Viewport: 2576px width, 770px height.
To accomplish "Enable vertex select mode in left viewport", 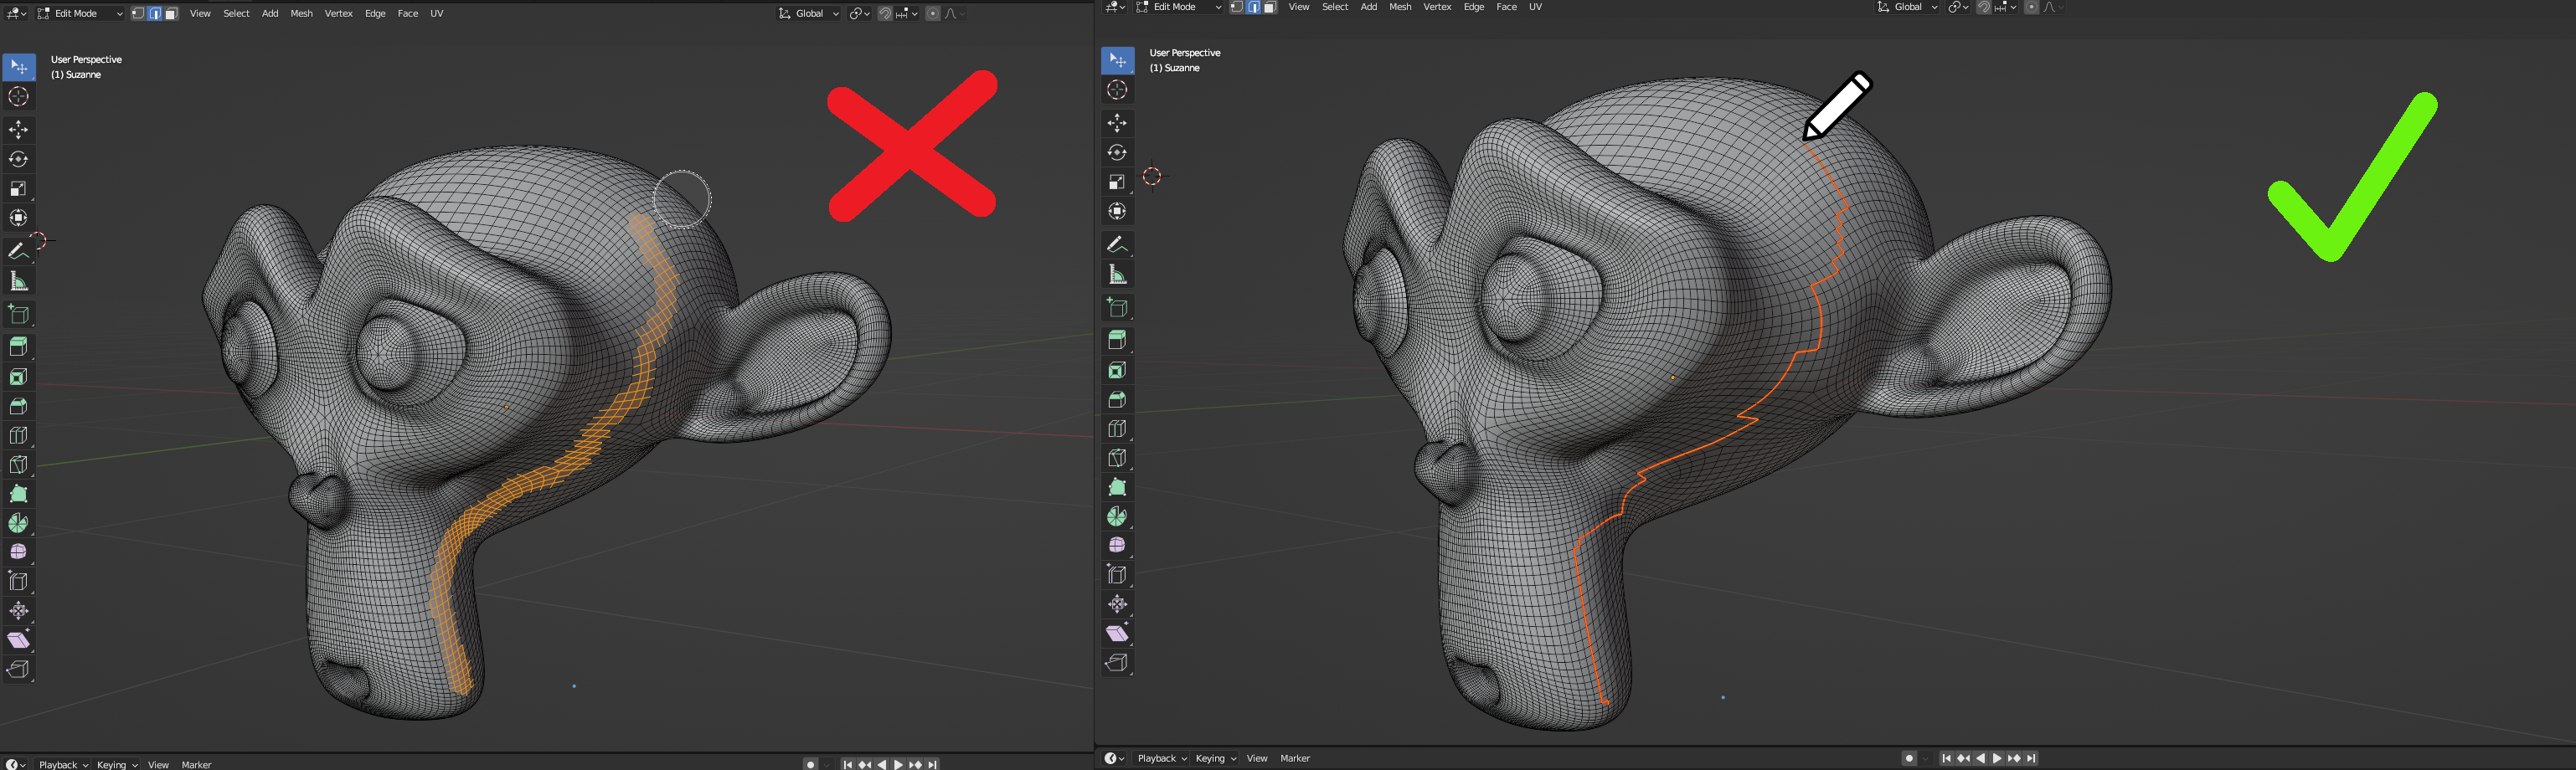I will tap(138, 13).
